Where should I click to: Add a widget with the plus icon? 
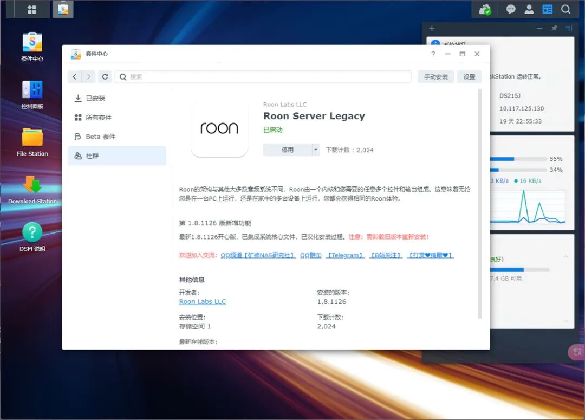pos(432,28)
